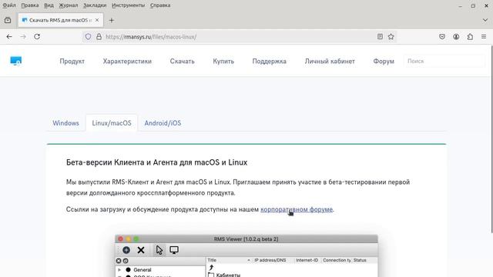Open the Купить navigation link
The image size is (493, 277).
pos(223,62)
